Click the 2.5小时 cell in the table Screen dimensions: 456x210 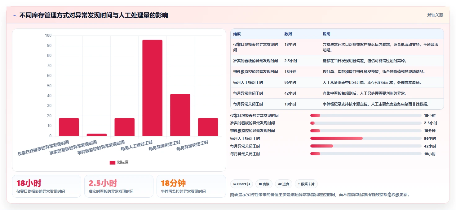[x=290, y=61]
